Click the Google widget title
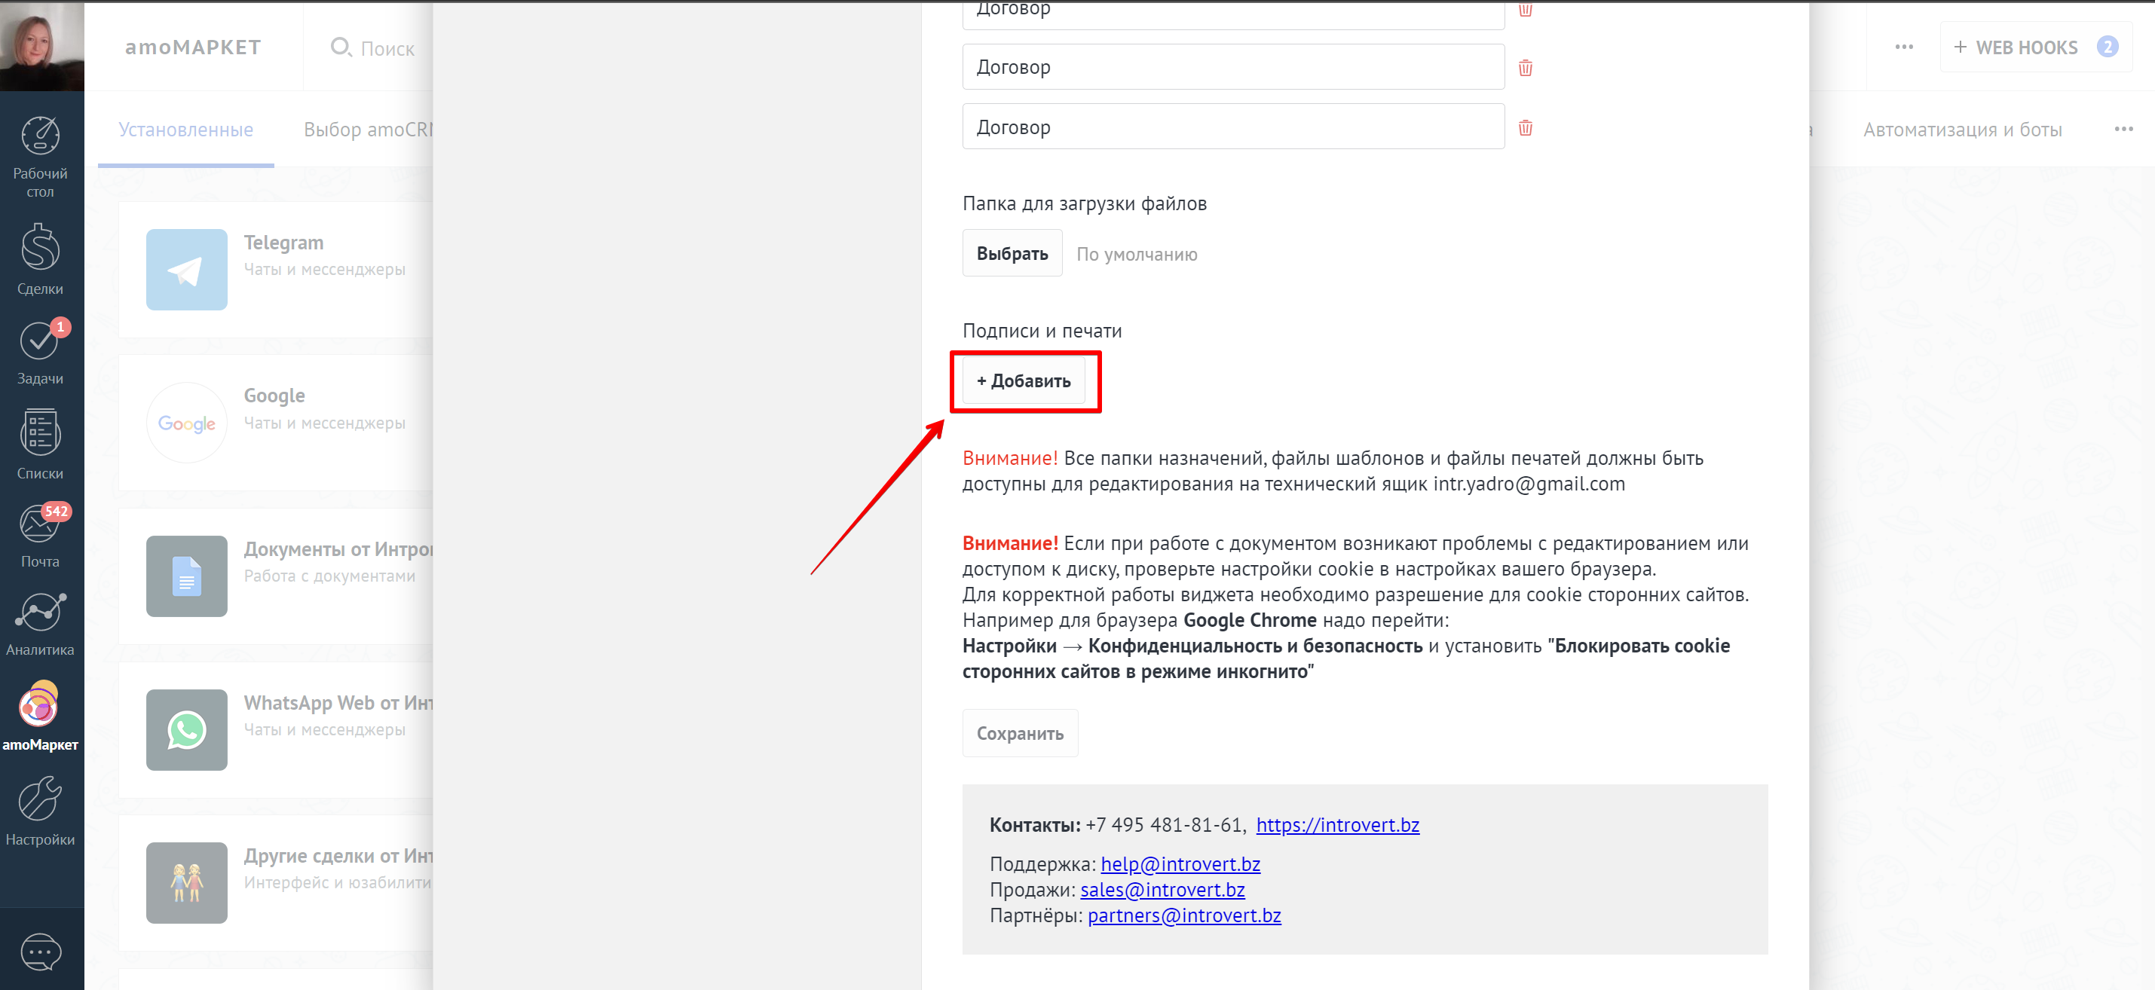The image size is (2155, 990). (274, 396)
